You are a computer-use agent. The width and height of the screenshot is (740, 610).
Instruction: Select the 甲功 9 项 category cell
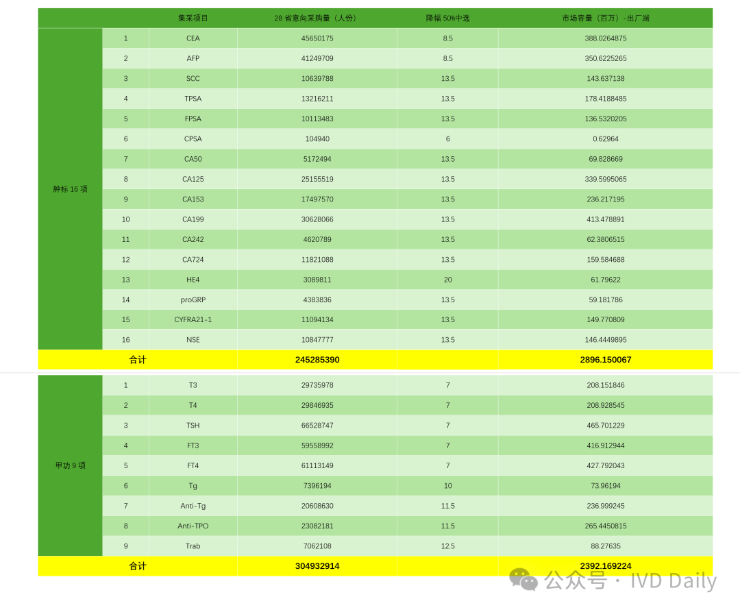(71, 465)
